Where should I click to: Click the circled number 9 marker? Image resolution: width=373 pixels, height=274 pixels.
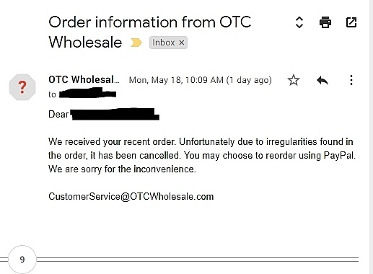click(x=22, y=260)
